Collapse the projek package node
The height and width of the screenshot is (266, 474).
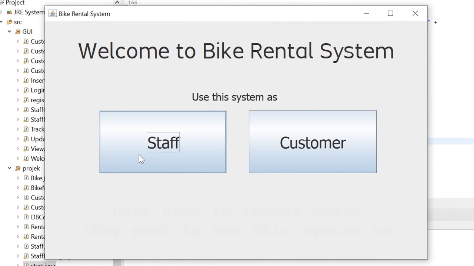(9, 168)
